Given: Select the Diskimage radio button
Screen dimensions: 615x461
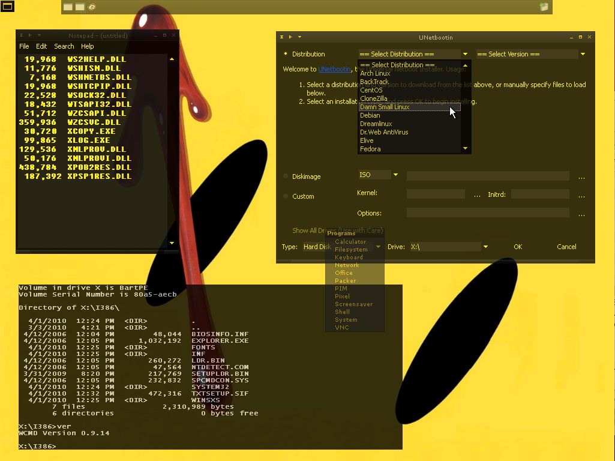Looking at the screenshot, I should (286, 176).
